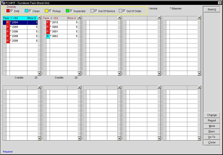Click the PCHPIT window title bar icon
The width and height of the screenshot is (223, 155).
(3, 3)
